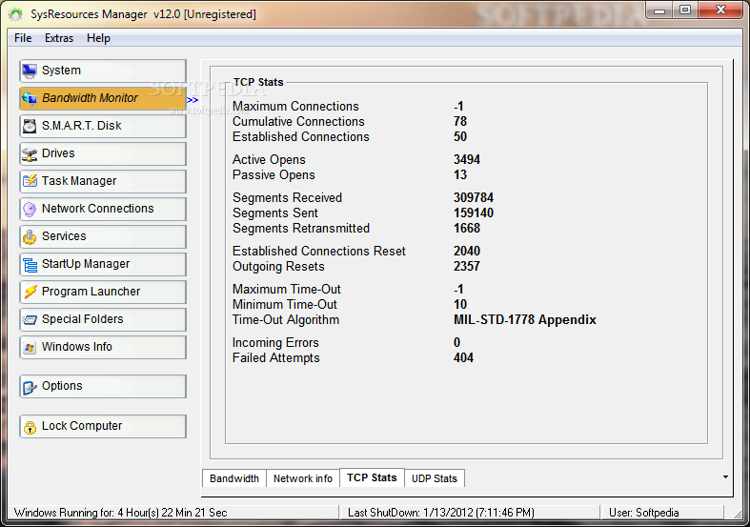
Task: Open the Help menu
Action: click(98, 38)
